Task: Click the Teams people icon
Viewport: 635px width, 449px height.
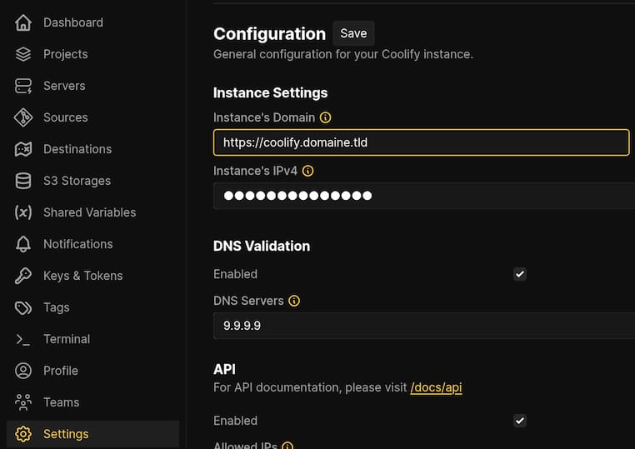Action: click(x=23, y=402)
